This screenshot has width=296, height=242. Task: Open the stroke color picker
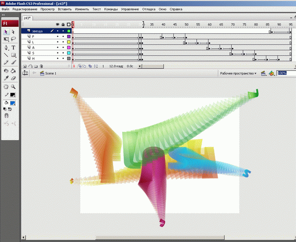click(12, 95)
